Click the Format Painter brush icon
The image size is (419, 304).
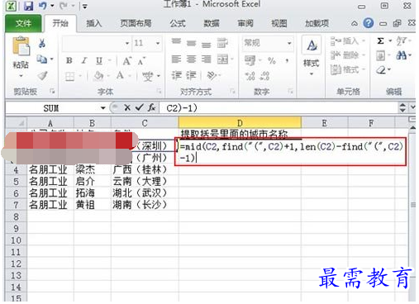click(x=42, y=75)
